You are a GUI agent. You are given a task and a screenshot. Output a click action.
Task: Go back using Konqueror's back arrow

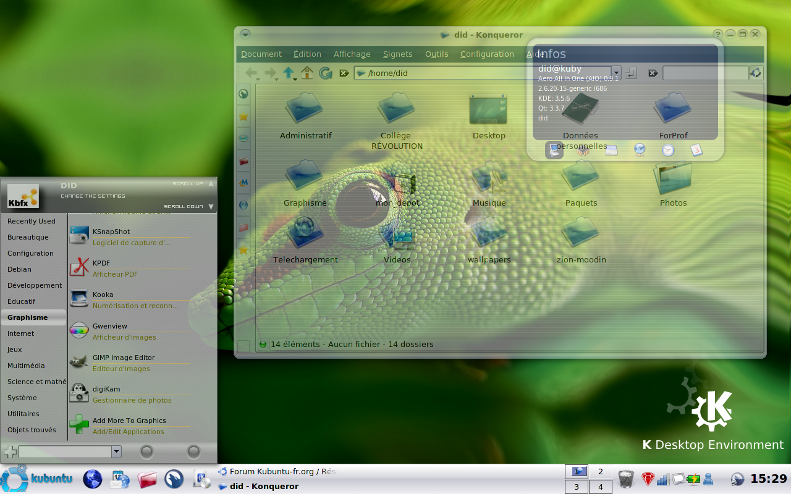click(251, 73)
